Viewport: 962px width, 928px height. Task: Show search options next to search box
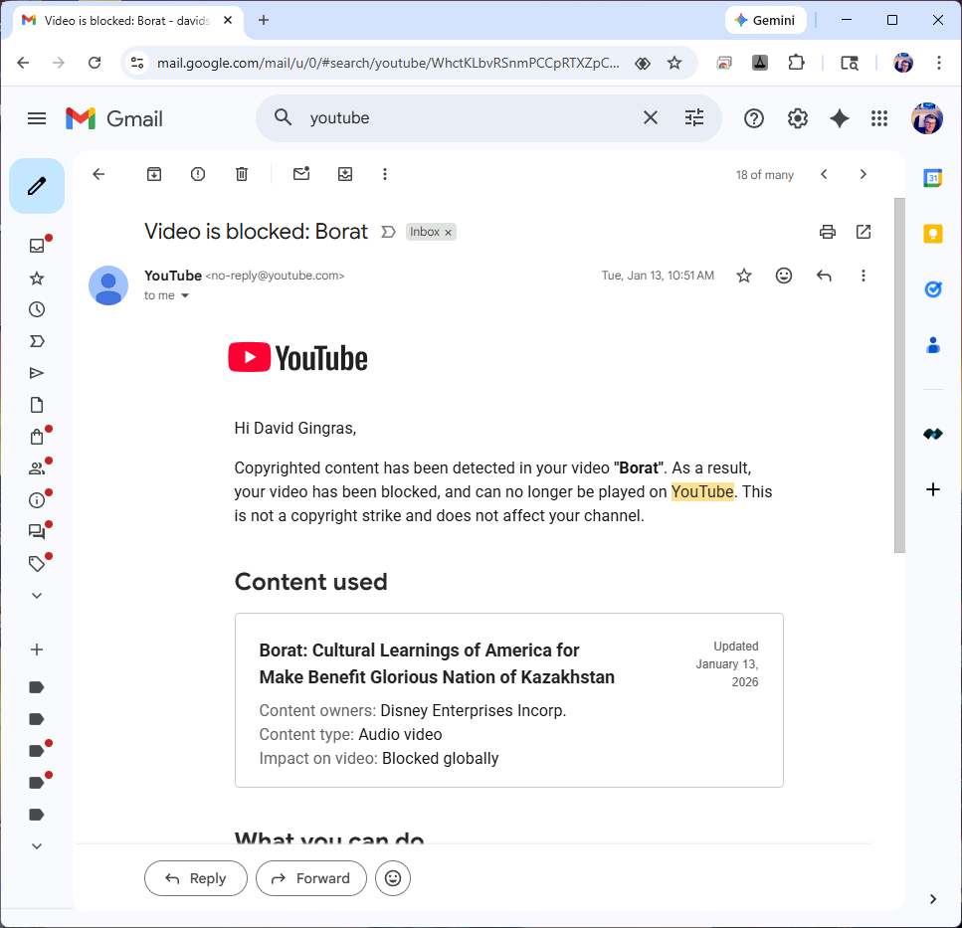coord(694,118)
